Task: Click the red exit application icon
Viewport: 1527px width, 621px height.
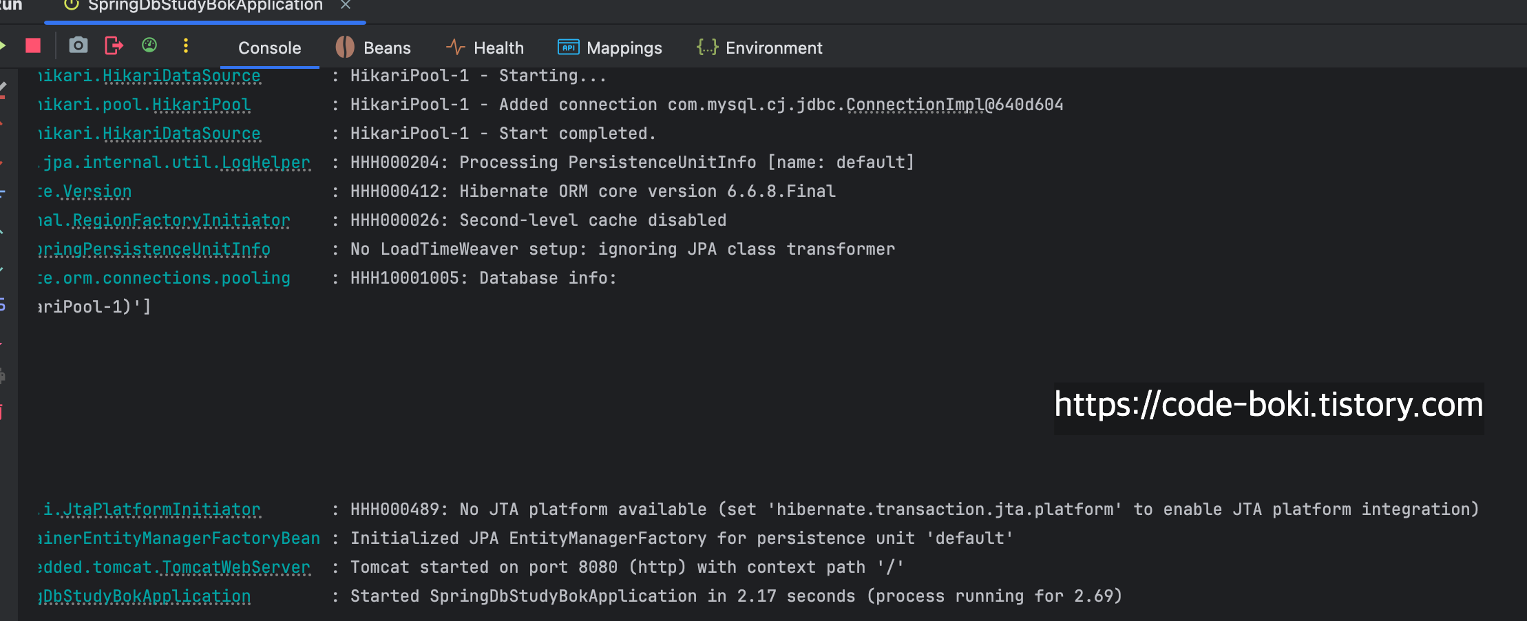Action: coord(114,45)
